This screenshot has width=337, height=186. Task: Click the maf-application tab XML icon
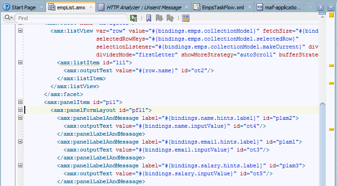(260, 7)
